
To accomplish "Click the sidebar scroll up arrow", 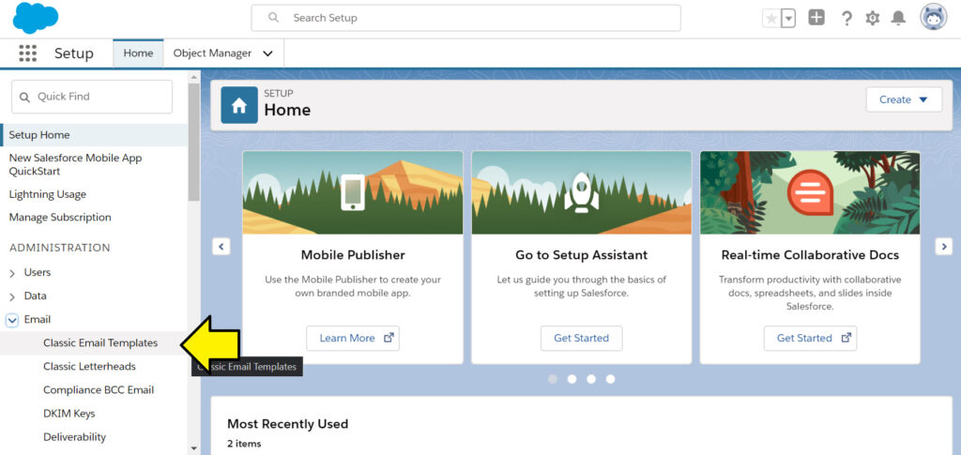I will tap(194, 77).
